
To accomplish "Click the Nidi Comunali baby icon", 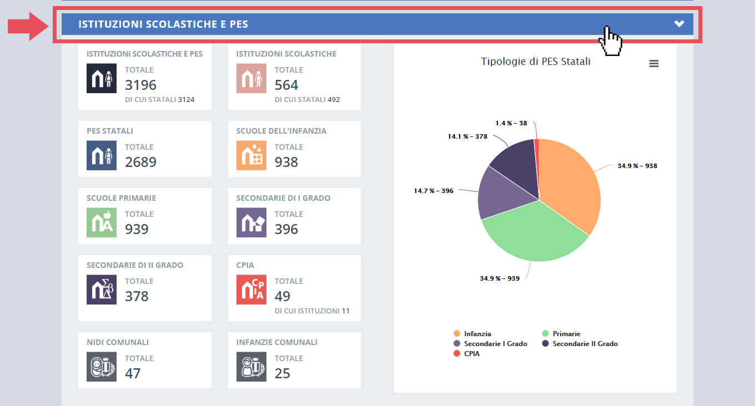I will click(x=102, y=367).
